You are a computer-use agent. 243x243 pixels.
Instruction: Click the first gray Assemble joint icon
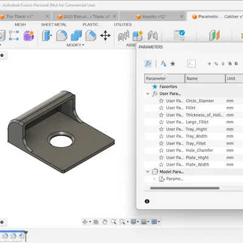pyautogui.click(x=123, y=36)
